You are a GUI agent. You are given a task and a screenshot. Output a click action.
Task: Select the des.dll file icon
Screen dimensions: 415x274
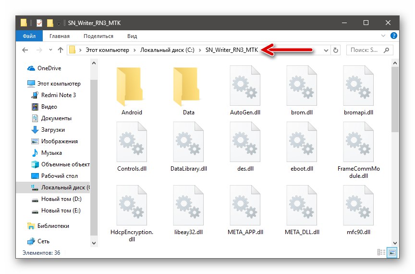[245, 142]
